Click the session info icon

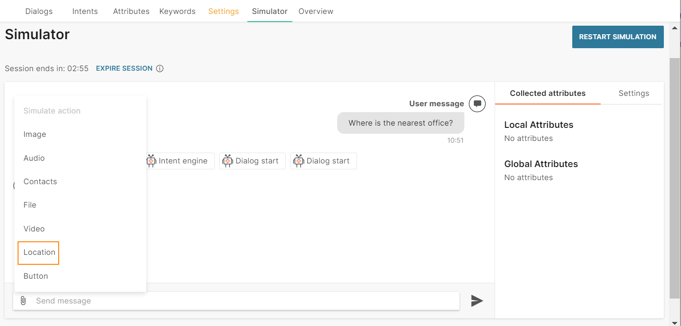pyautogui.click(x=160, y=69)
